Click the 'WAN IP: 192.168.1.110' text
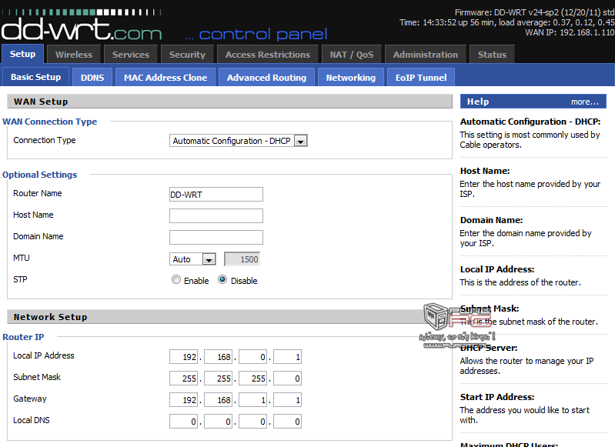Viewport: 615px width, 447px height. 570,32
